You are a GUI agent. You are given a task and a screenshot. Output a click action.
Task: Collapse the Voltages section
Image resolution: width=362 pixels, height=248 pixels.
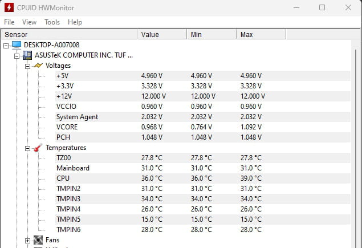coord(27,67)
